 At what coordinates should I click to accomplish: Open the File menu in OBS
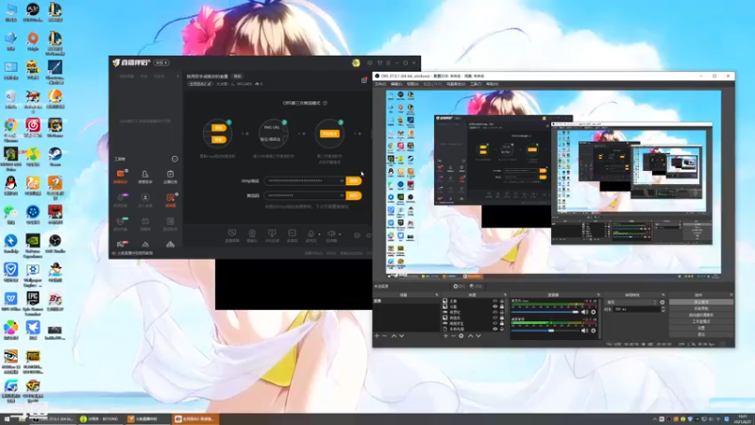pos(380,84)
